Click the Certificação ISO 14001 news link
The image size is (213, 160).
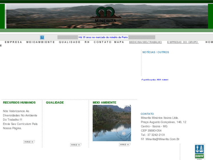(155, 80)
